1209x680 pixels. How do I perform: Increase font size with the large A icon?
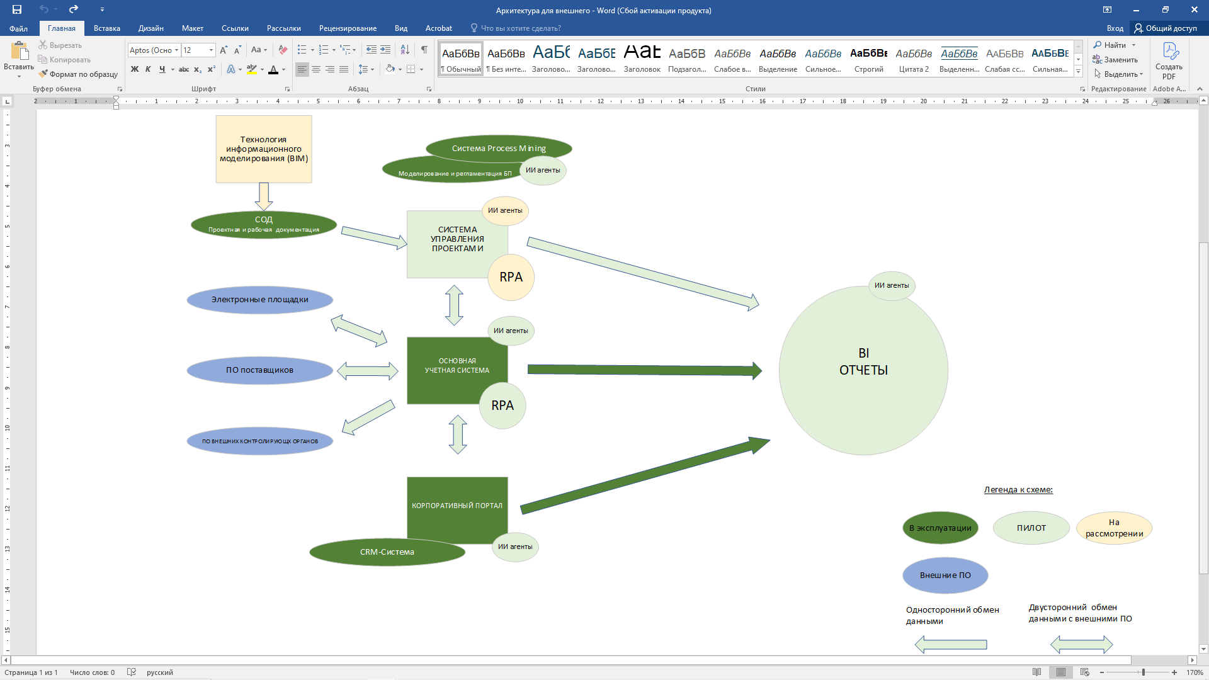point(224,50)
